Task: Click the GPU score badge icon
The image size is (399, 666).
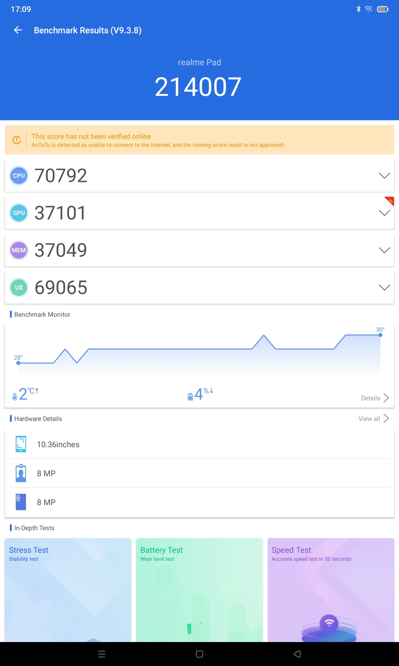Action: point(19,213)
